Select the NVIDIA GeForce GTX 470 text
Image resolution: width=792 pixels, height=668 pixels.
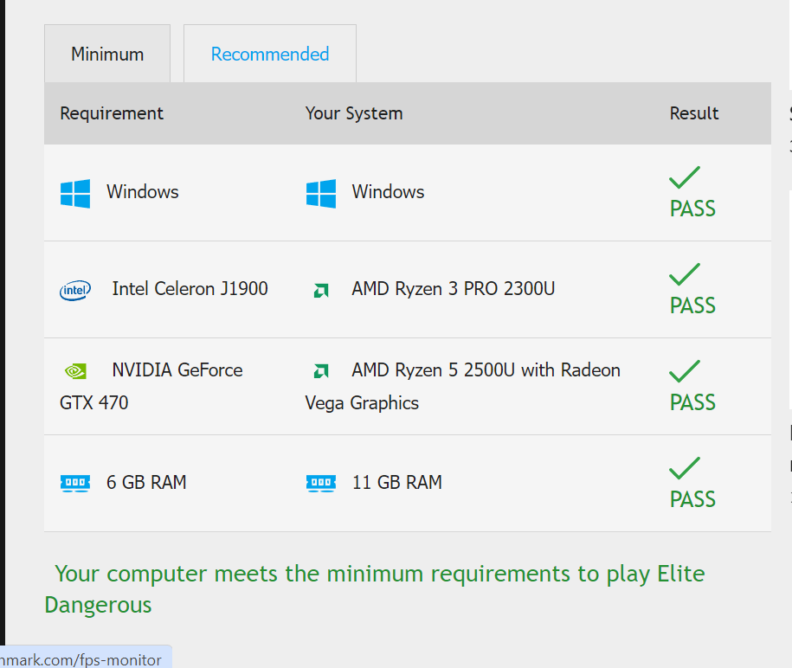coord(151,386)
